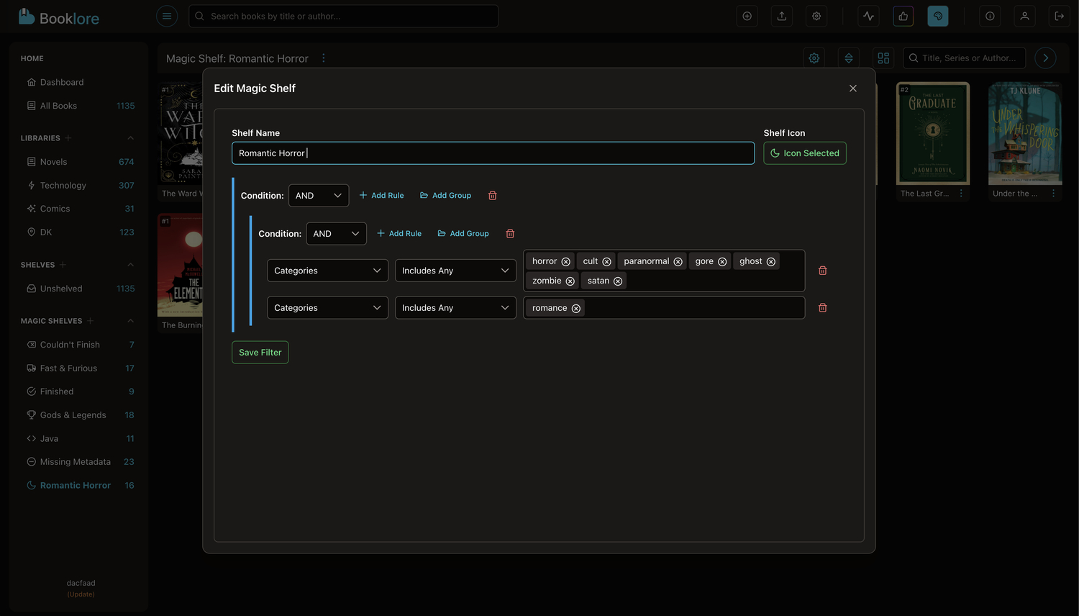Click the Save Filter button
Image resolution: width=1079 pixels, height=616 pixels.
point(260,353)
